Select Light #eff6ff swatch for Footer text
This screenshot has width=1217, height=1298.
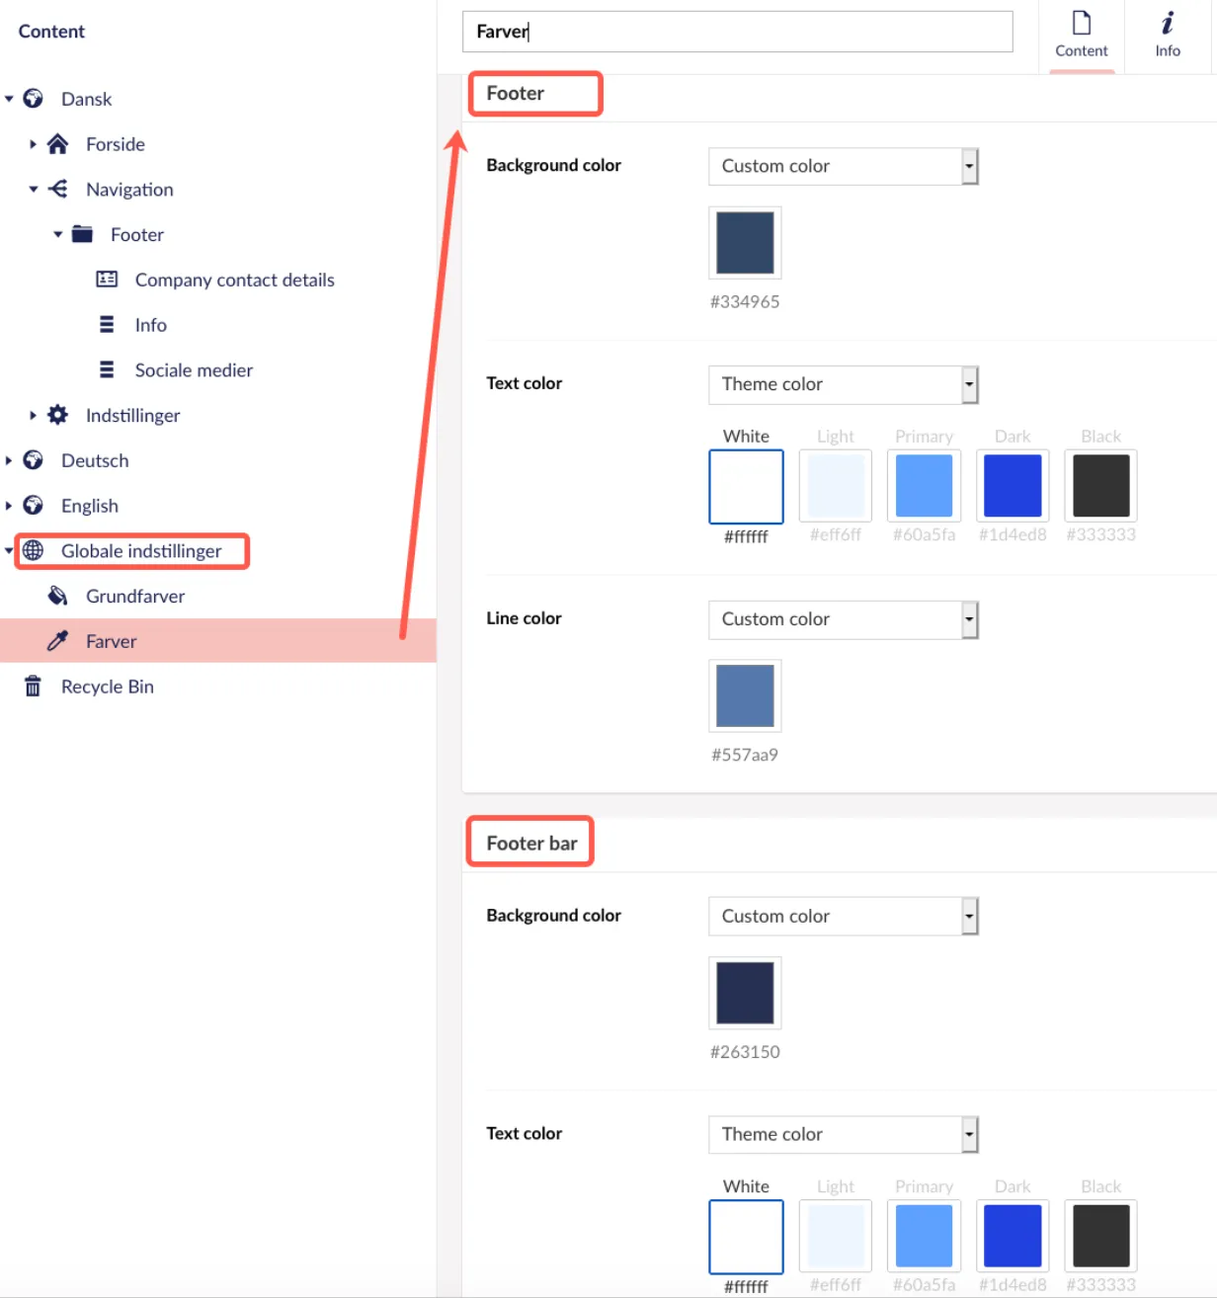coord(836,486)
